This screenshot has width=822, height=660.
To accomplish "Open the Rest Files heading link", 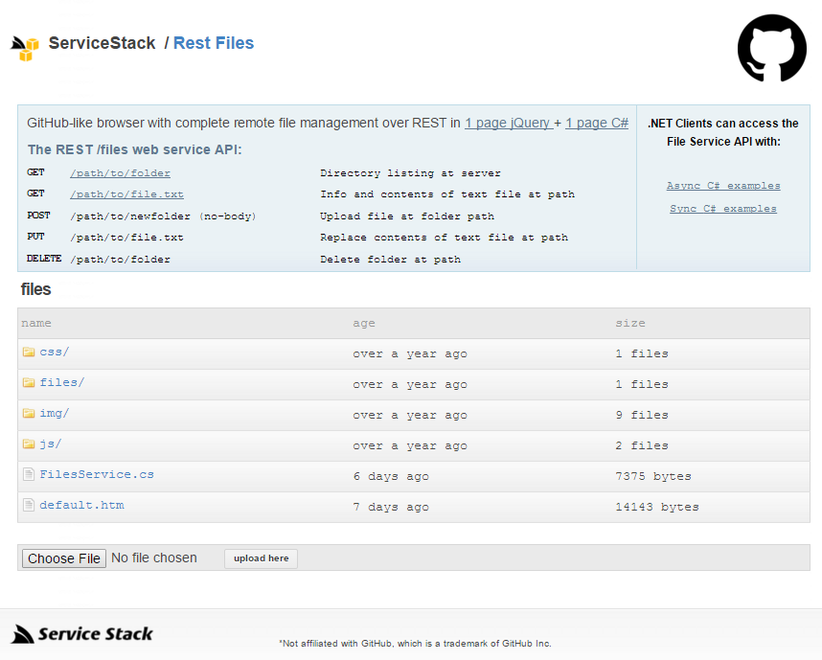I will point(214,43).
